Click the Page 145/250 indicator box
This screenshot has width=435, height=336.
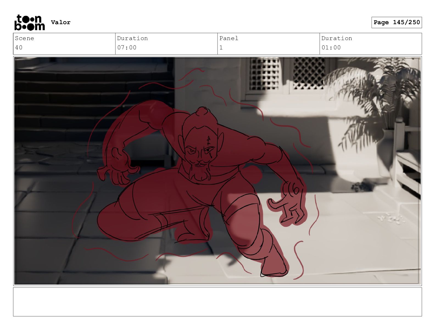397,23
